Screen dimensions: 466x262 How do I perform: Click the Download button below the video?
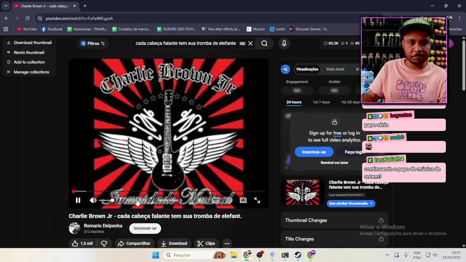(174, 243)
